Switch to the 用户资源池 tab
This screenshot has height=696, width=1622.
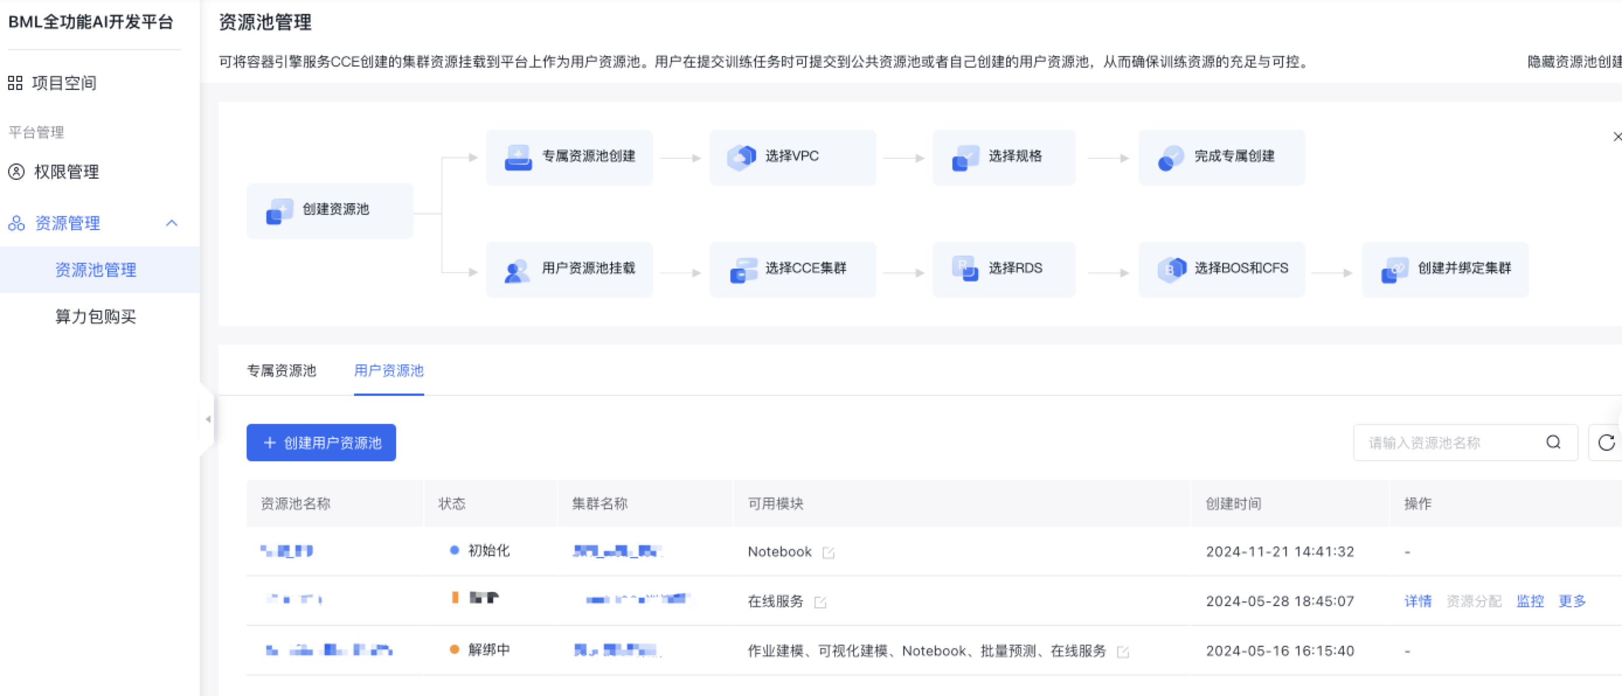pyautogui.click(x=389, y=371)
